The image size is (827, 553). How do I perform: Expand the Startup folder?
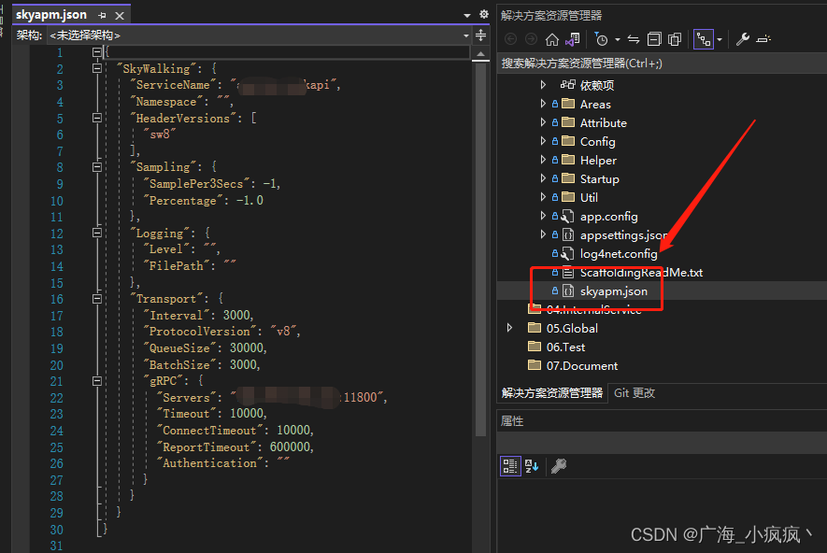pos(543,178)
